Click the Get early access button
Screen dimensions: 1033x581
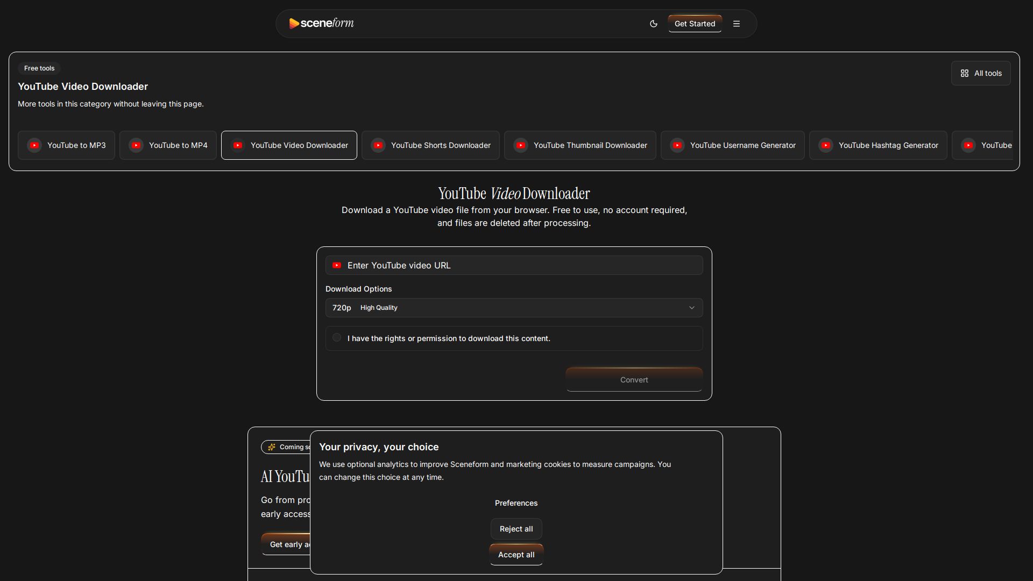coord(286,544)
